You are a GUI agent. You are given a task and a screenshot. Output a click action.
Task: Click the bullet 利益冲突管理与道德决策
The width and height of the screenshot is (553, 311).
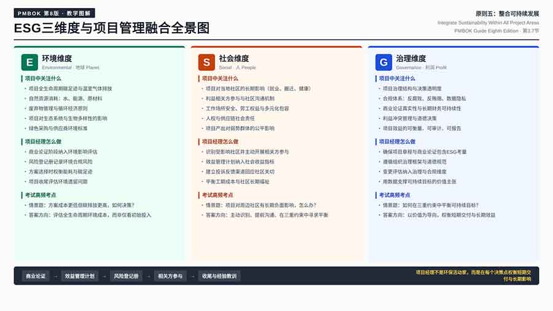coord(410,118)
